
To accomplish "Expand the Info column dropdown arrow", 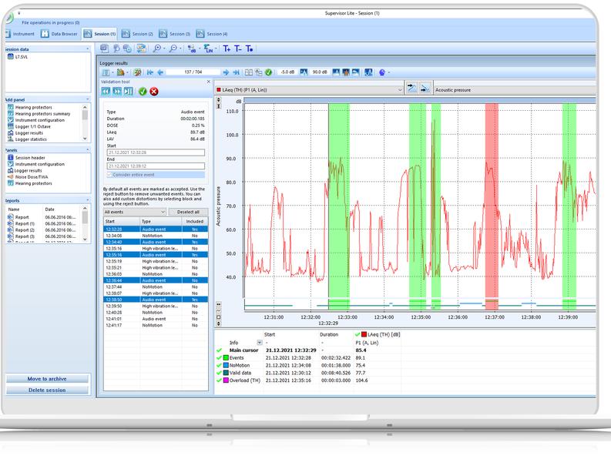I will (x=259, y=342).
